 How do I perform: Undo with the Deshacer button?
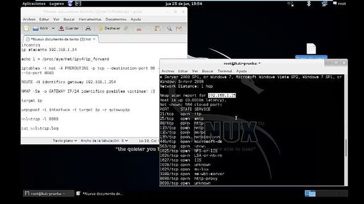point(110,28)
